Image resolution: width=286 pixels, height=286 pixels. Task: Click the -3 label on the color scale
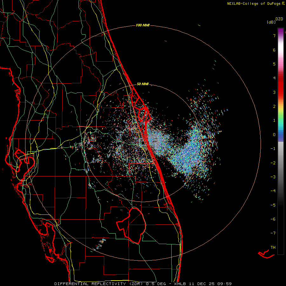click(273, 177)
